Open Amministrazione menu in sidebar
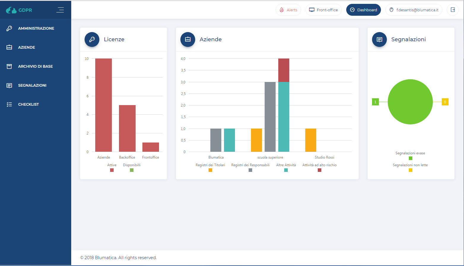 (x=36, y=28)
